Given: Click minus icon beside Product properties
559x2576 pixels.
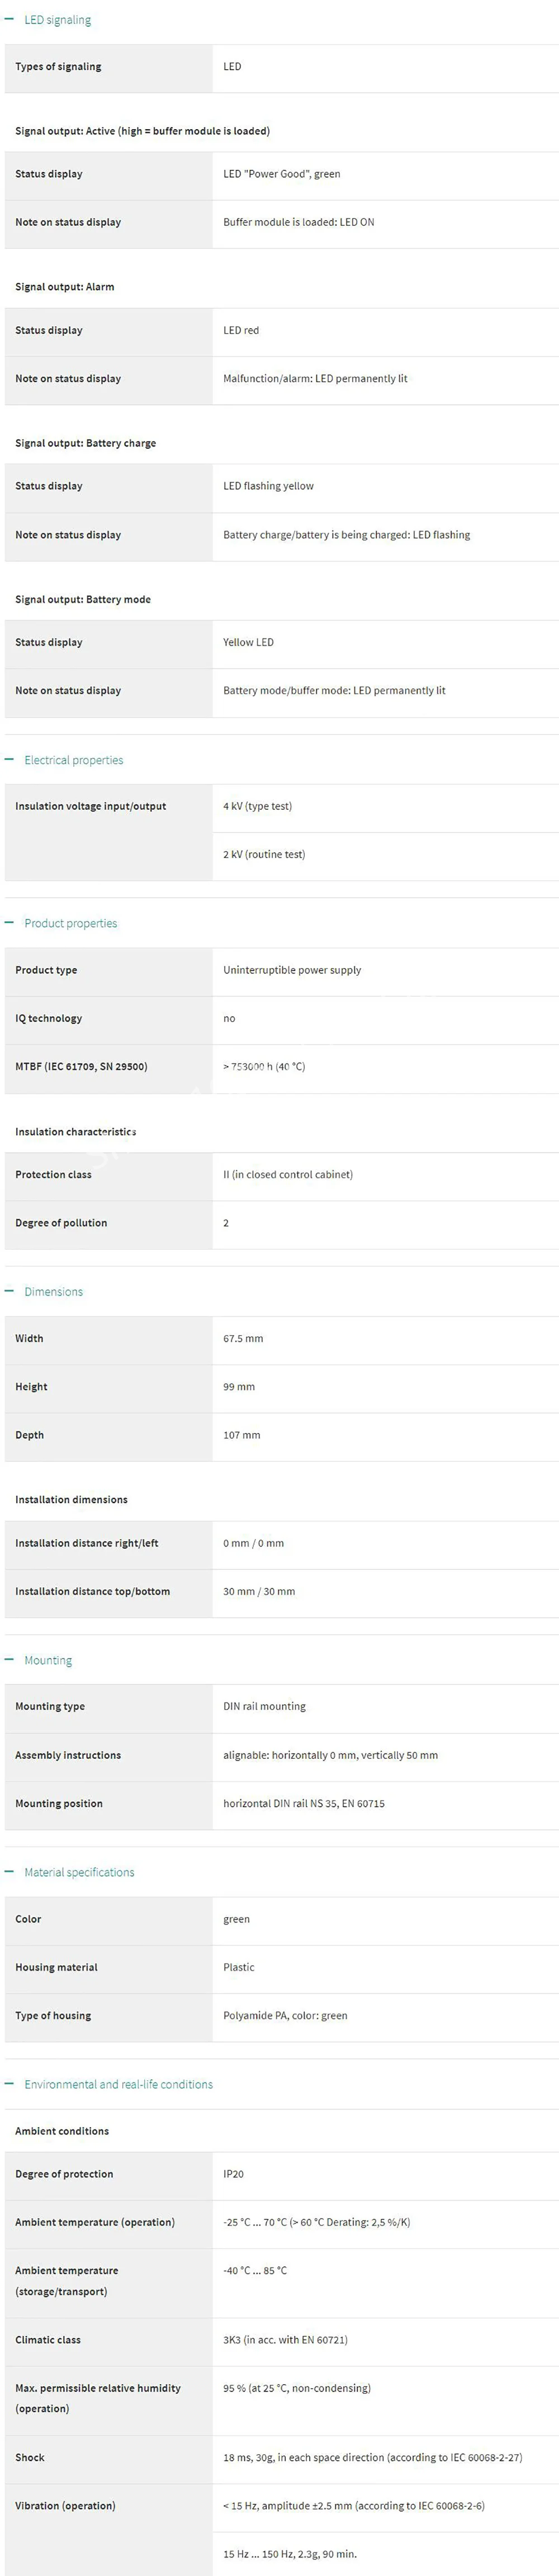Looking at the screenshot, I should [9, 923].
